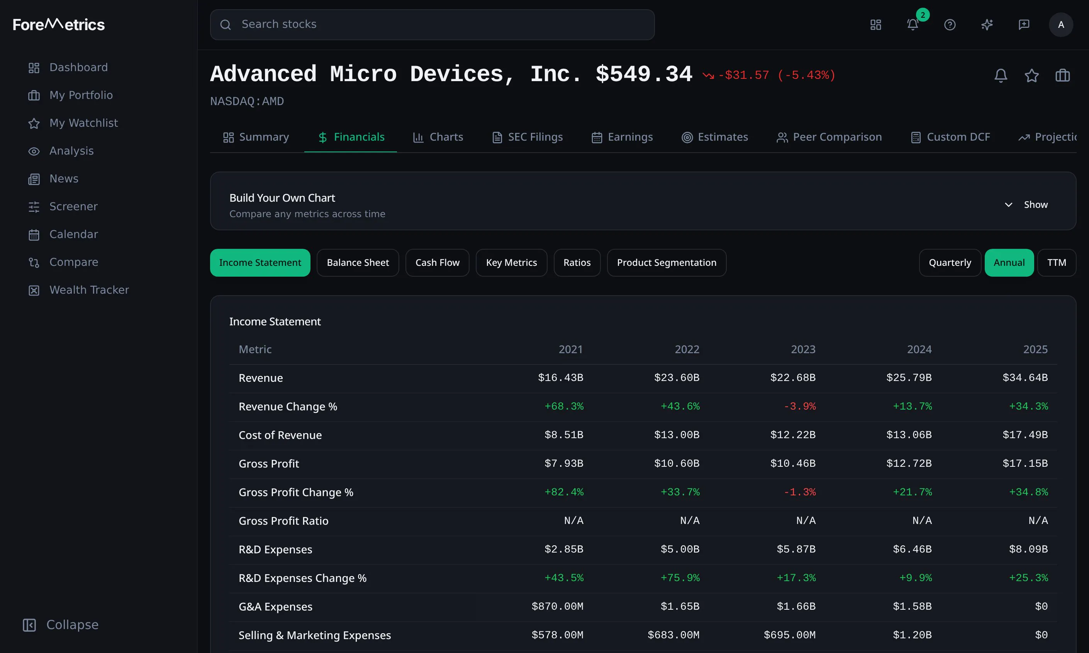Open the apps grid icon in header
1089x653 pixels.
coord(876,25)
